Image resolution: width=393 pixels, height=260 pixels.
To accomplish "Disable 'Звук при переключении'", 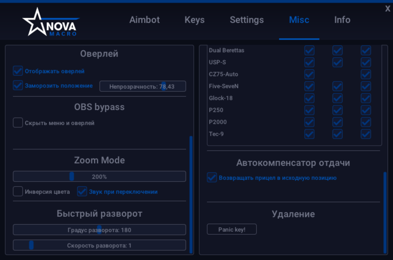I will (82, 191).
